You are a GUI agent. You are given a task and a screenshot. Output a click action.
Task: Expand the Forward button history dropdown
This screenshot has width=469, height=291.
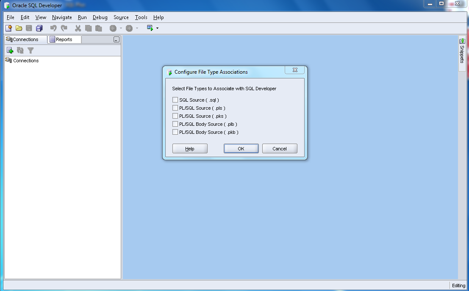(x=137, y=28)
